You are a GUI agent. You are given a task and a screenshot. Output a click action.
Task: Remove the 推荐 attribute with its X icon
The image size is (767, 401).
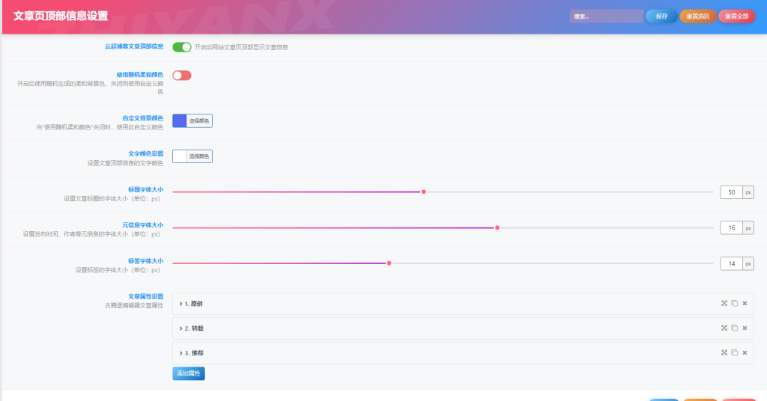pos(745,352)
